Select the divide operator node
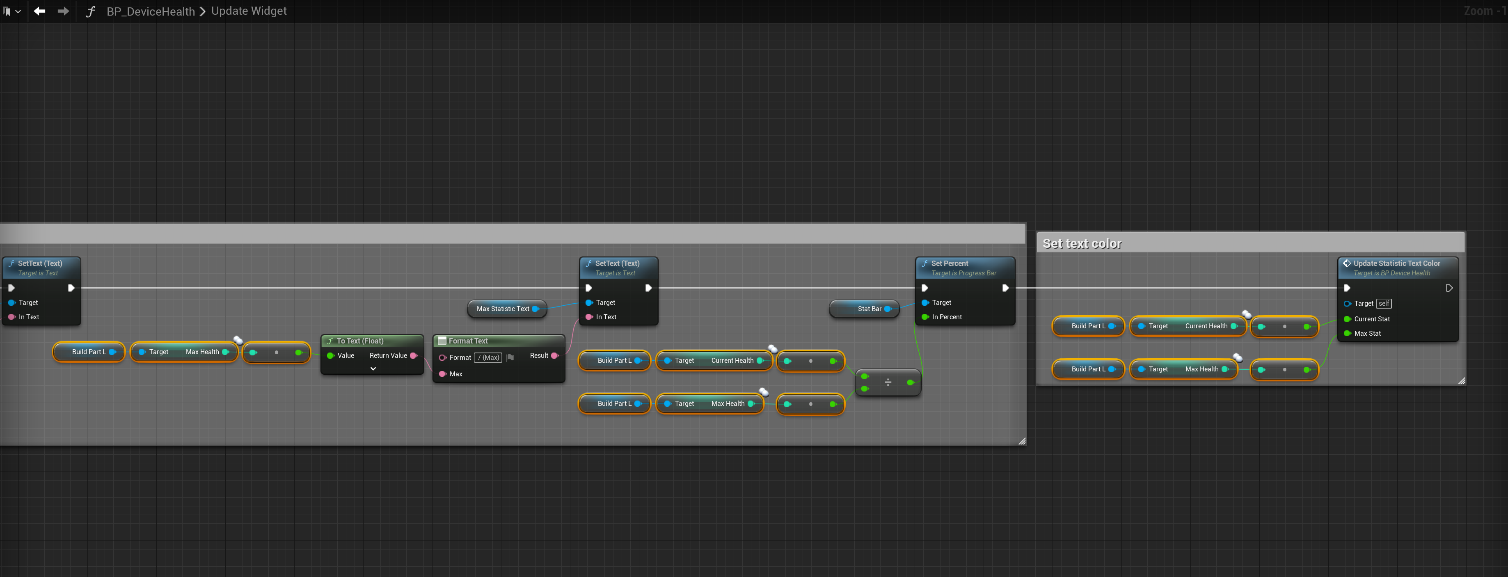The image size is (1508, 577). tap(888, 382)
